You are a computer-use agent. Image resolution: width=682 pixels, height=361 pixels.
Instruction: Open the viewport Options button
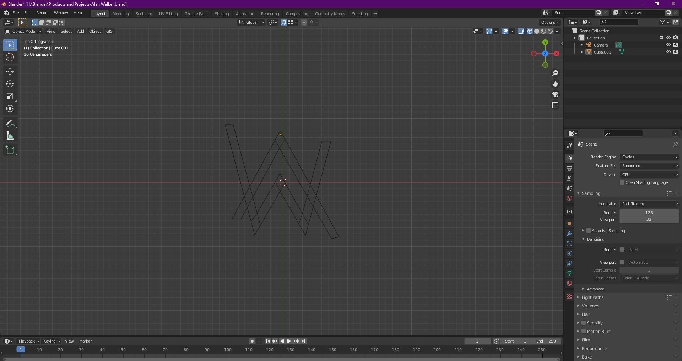[x=550, y=22]
